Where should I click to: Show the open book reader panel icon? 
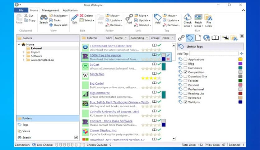(x=215, y=38)
